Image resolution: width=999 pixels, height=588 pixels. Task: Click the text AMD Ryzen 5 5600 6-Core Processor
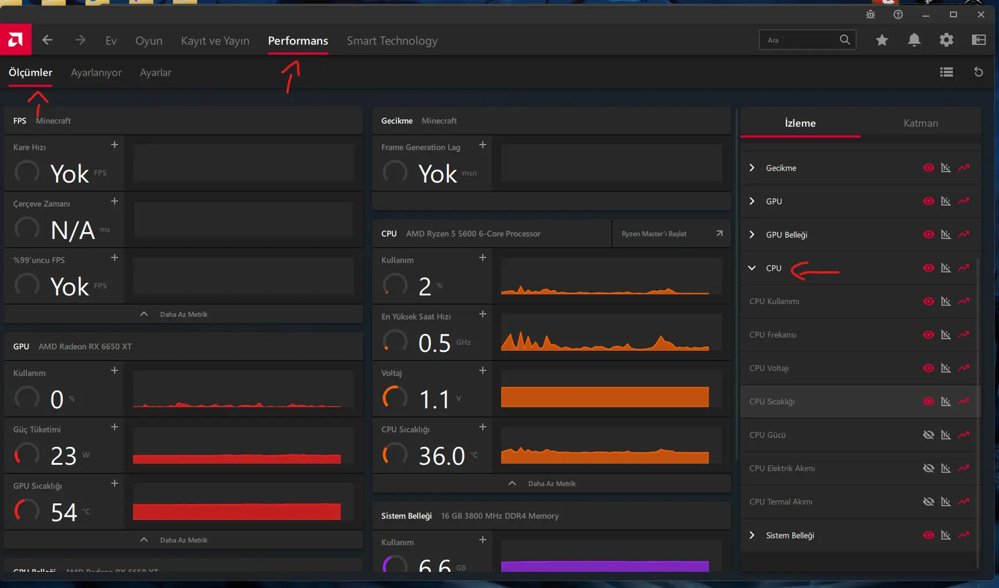point(473,234)
